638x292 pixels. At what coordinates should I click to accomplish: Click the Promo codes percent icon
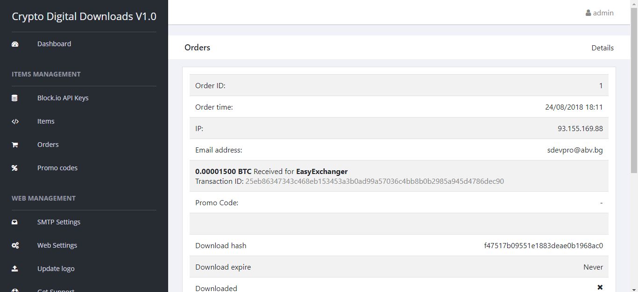(15, 168)
